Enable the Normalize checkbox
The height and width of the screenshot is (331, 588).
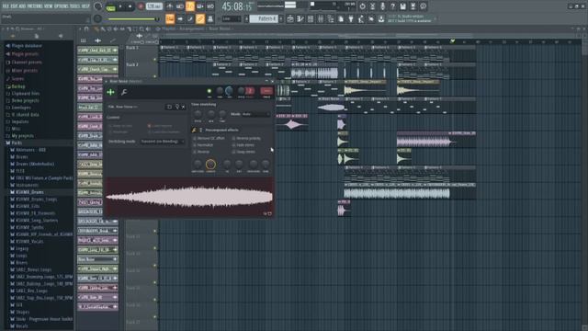point(195,145)
